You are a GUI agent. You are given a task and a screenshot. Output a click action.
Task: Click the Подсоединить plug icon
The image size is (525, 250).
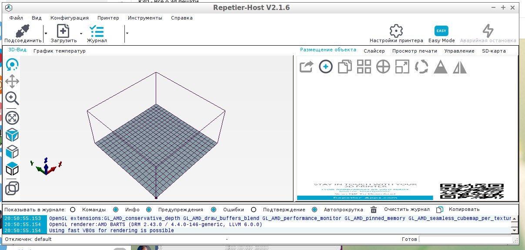click(x=23, y=31)
